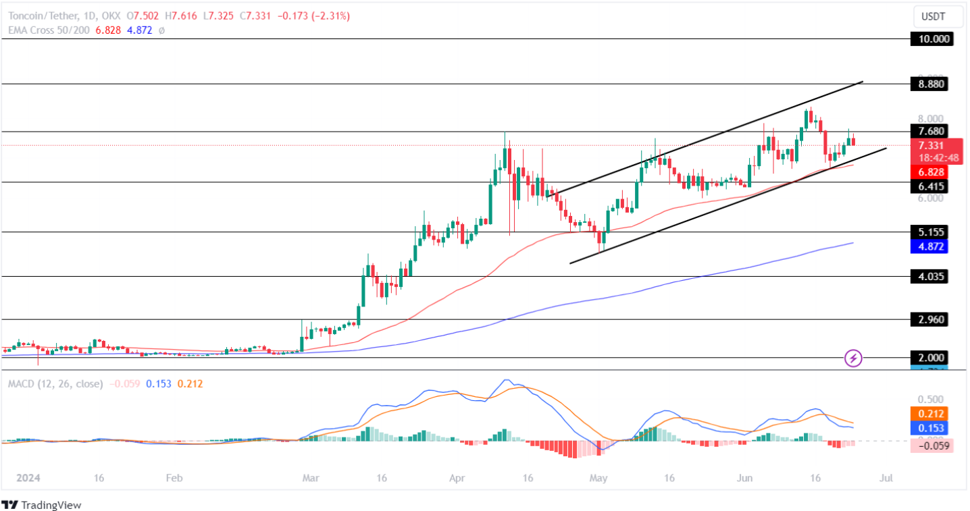This screenshot has height=511, width=970.
Task: Click the 4.872 EMA 200 blue label
Action: coord(928,246)
